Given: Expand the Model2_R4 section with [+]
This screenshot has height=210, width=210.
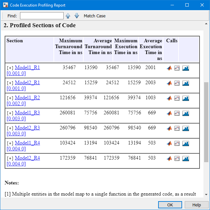Looking at the screenshot, I should coord(10,158).
